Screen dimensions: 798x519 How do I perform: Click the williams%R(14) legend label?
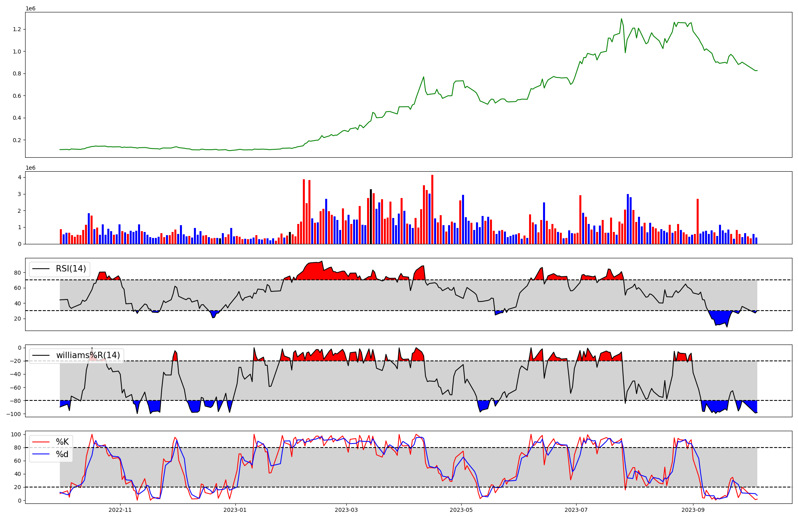point(88,355)
